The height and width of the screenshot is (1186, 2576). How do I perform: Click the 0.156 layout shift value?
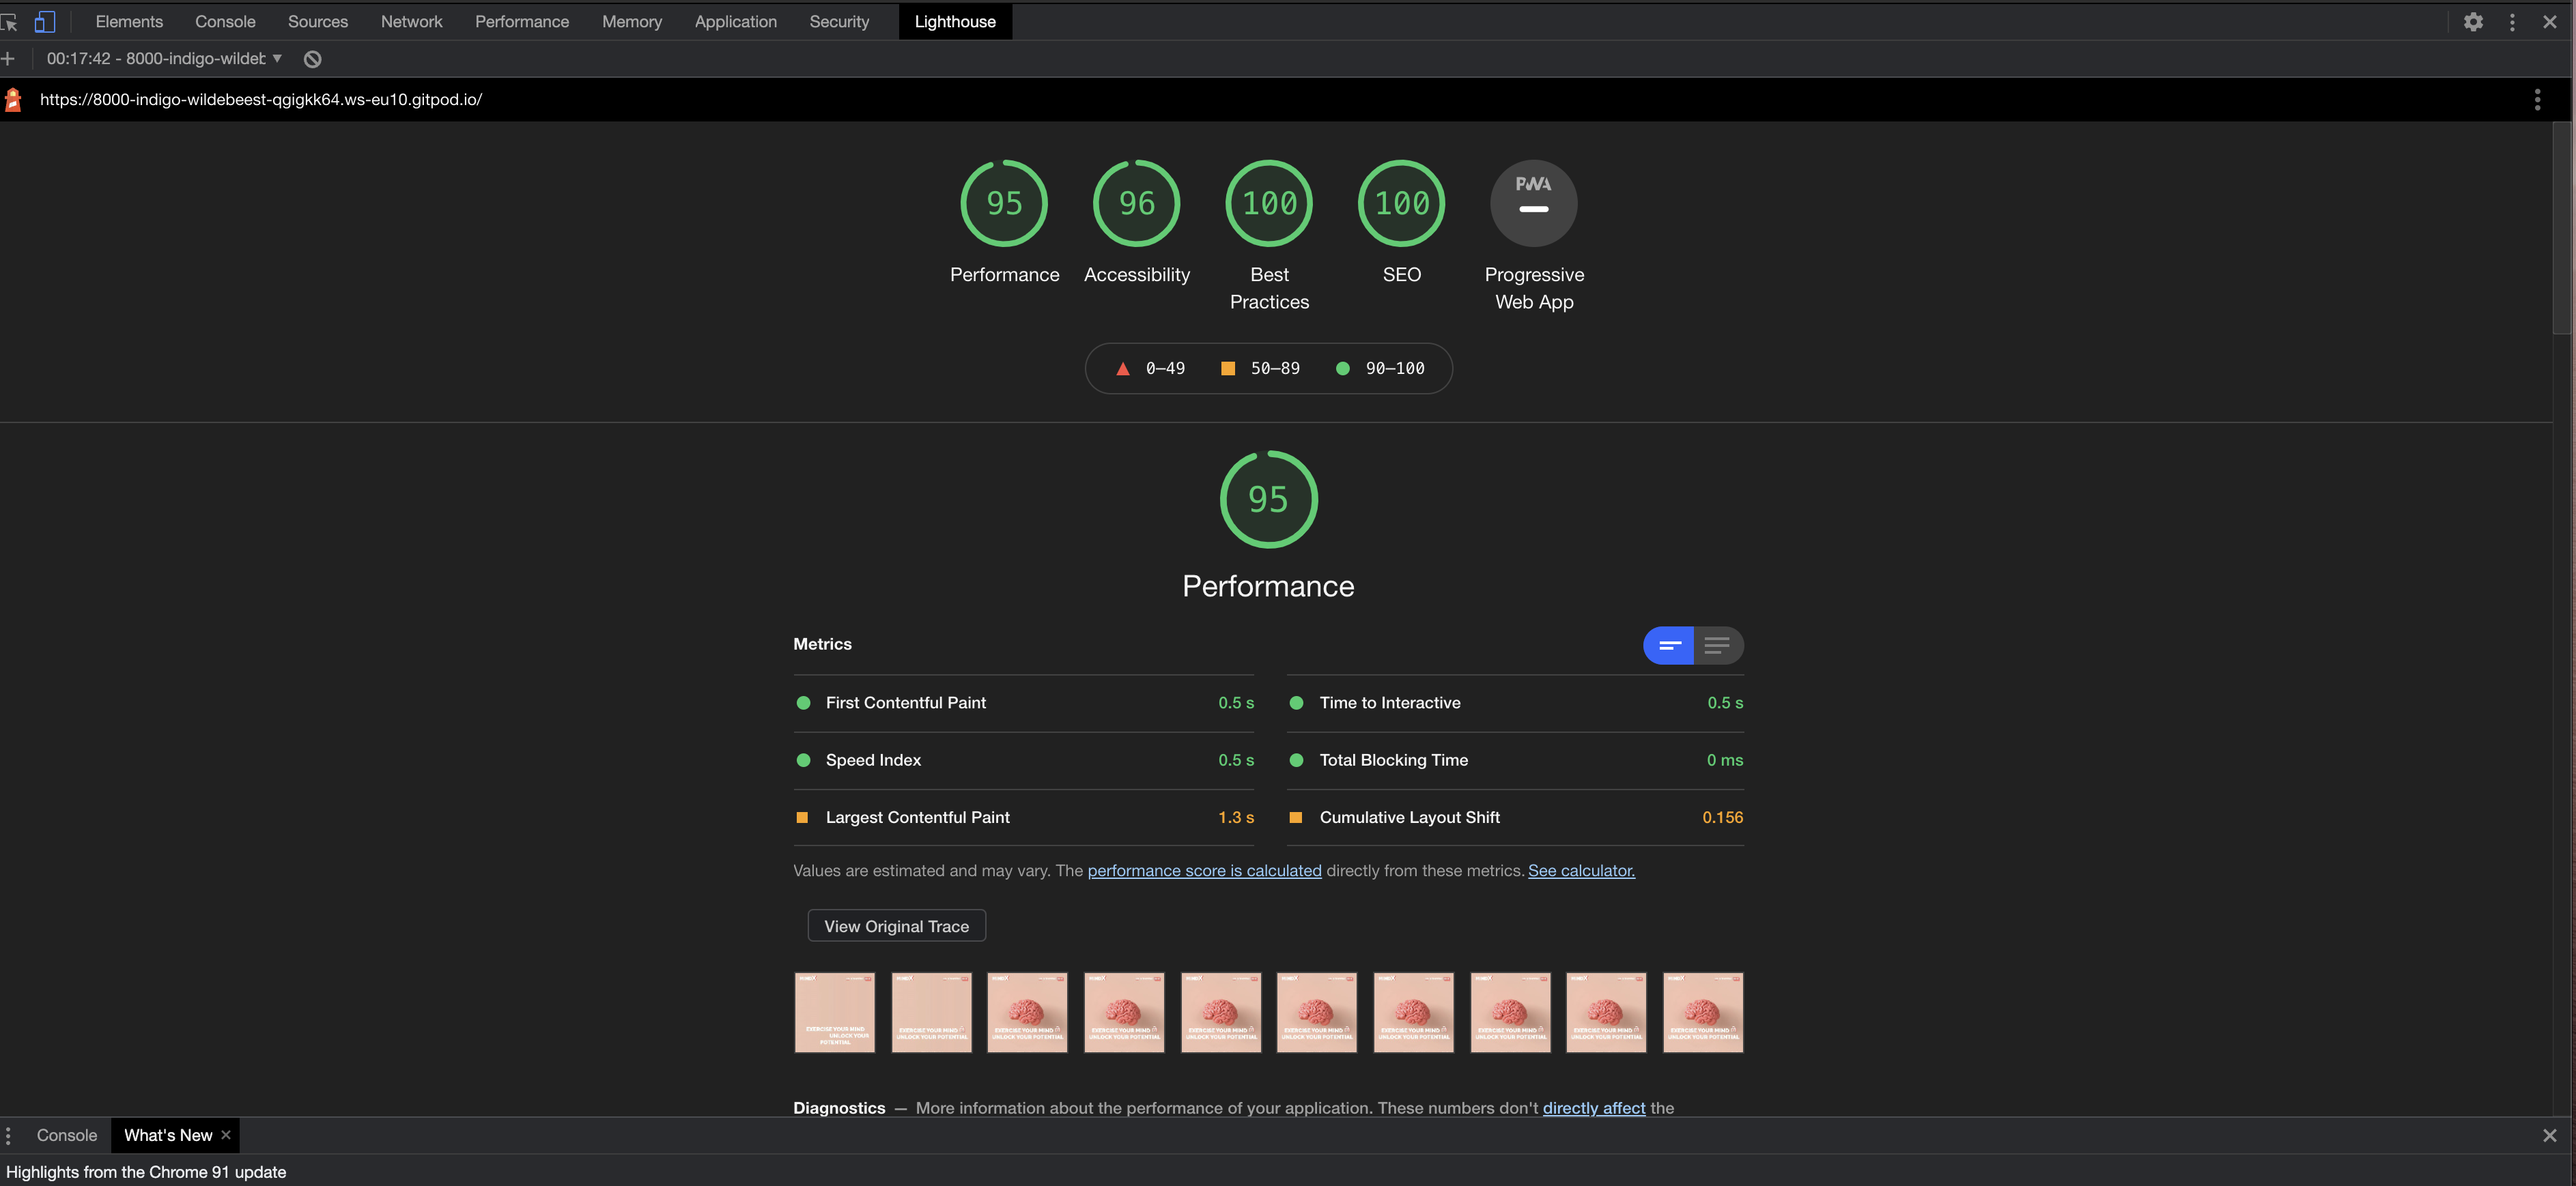coord(1722,818)
